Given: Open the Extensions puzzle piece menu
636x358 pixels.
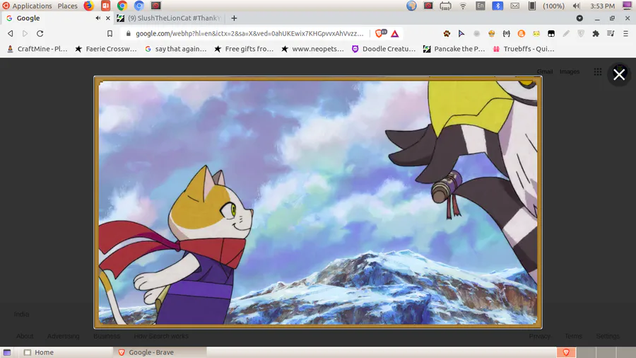Looking at the screenshot, I should tap(596, 34).
